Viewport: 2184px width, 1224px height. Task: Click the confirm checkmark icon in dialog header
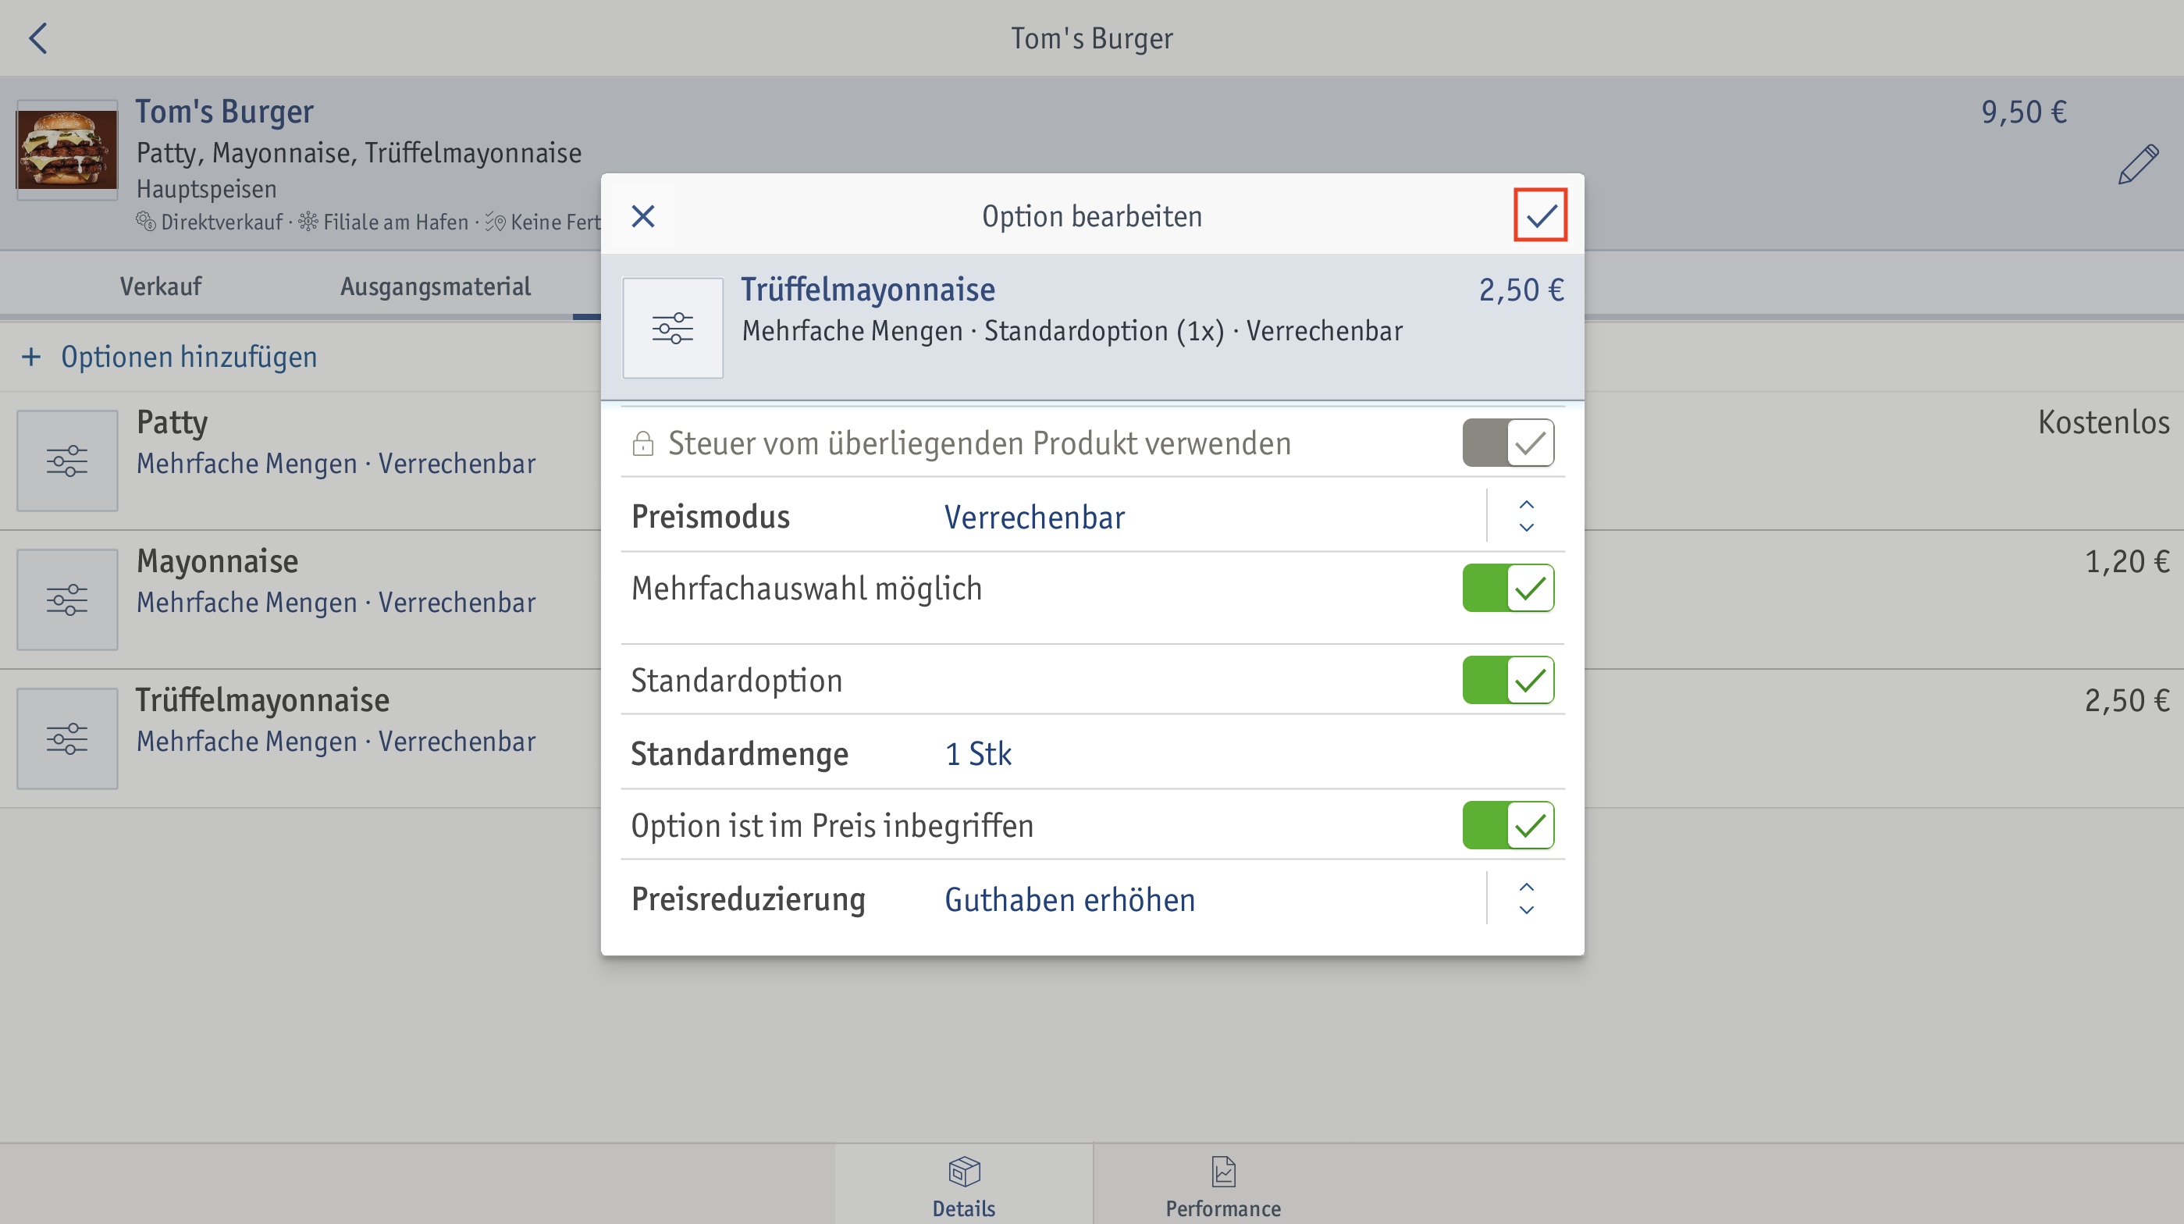pos(1541,216)
